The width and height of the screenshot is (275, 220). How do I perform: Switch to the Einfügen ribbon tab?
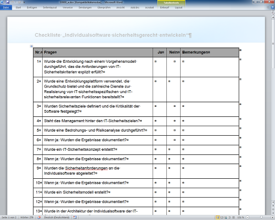point(32,8)
